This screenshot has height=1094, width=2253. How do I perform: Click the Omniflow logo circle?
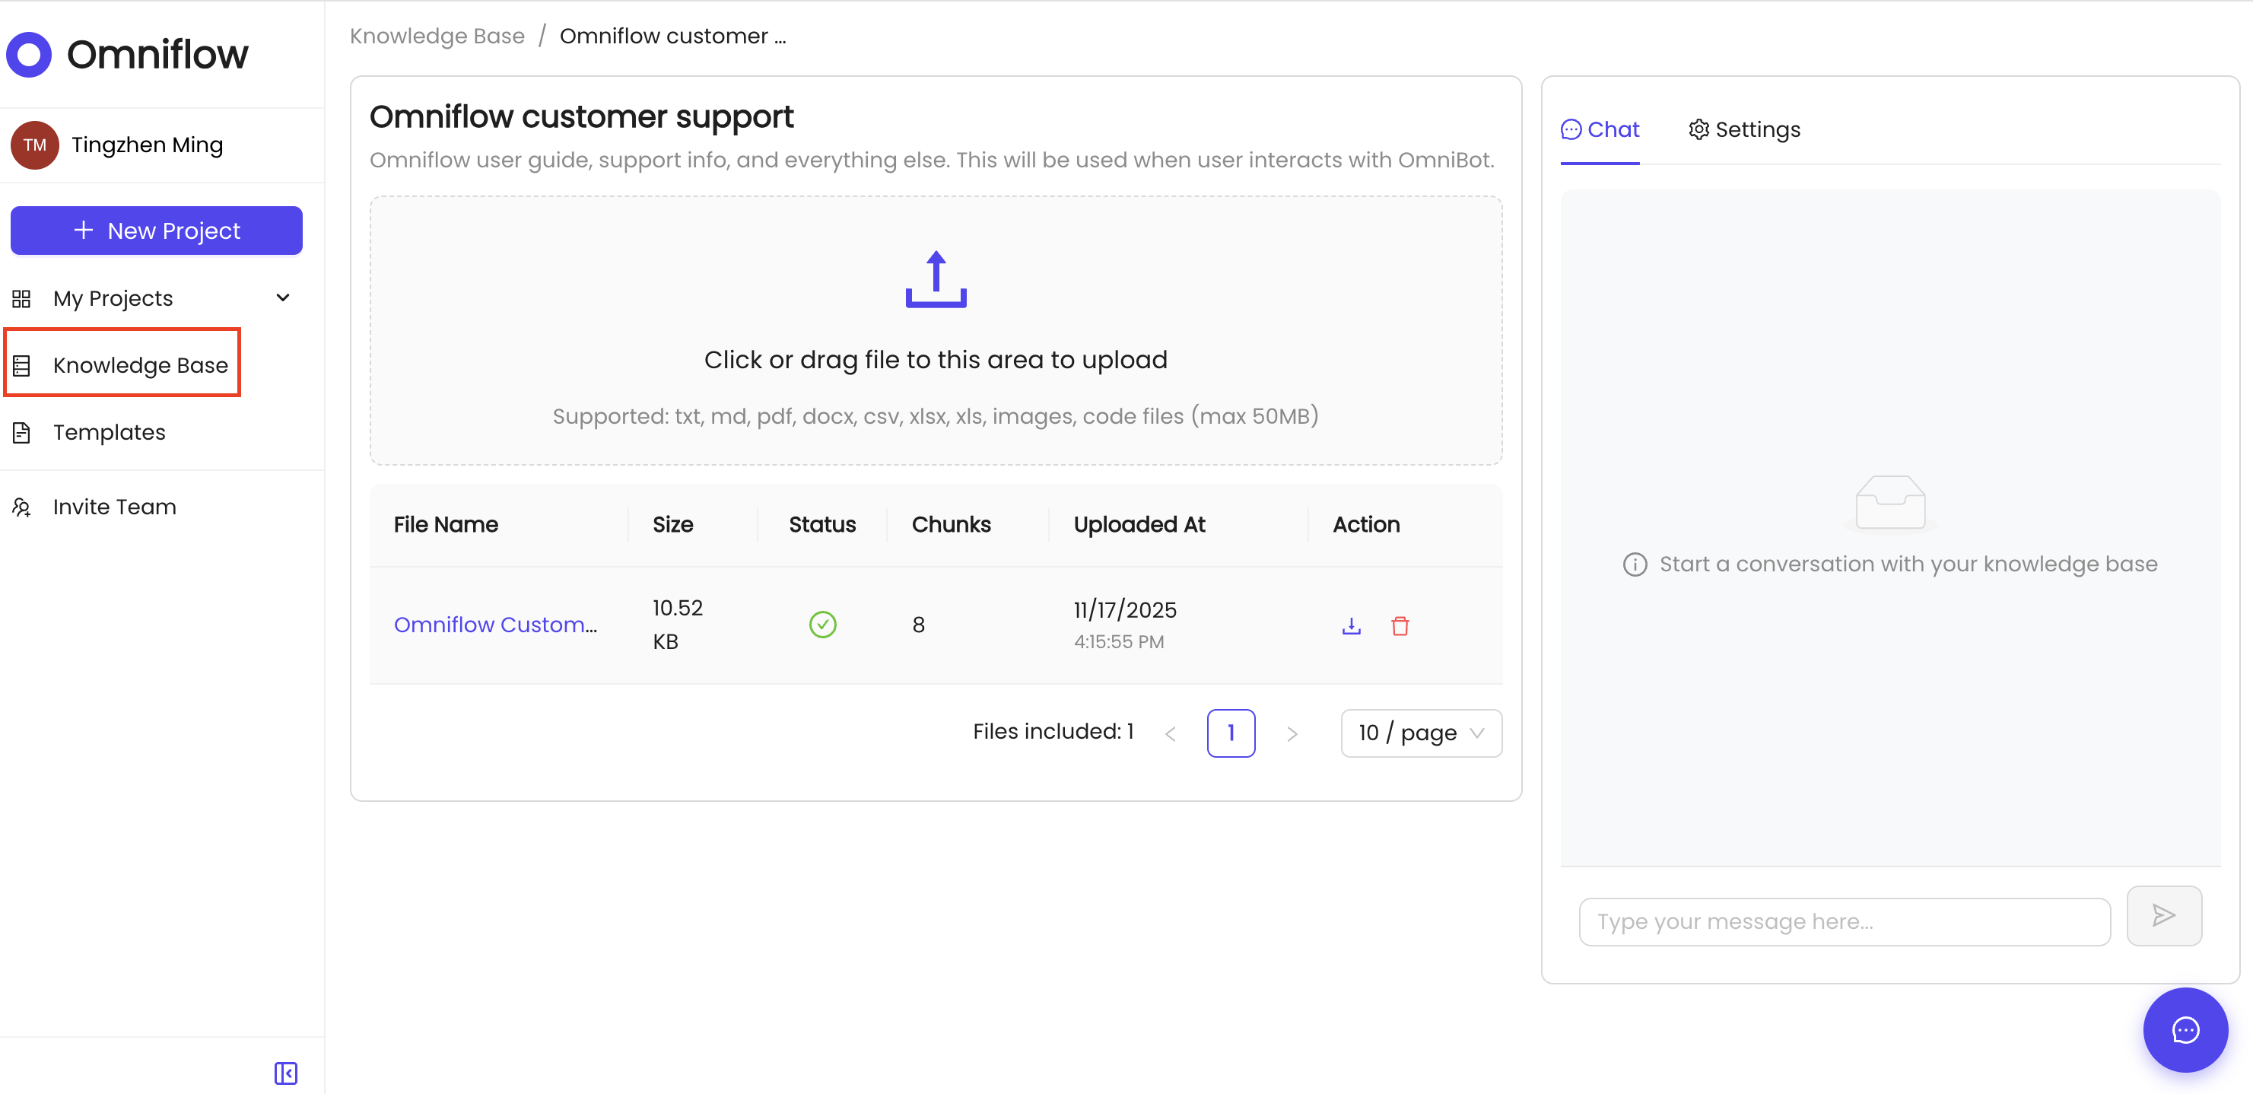pos(30,54)
